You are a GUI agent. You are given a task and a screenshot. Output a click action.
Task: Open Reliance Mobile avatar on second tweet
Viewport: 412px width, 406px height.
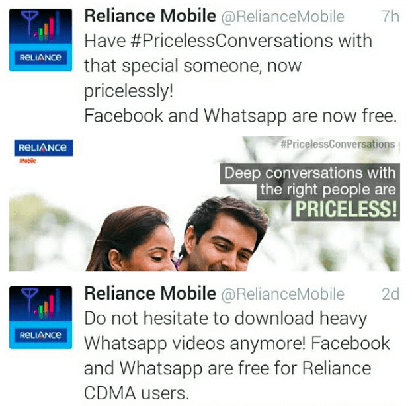tap(41, 317)
